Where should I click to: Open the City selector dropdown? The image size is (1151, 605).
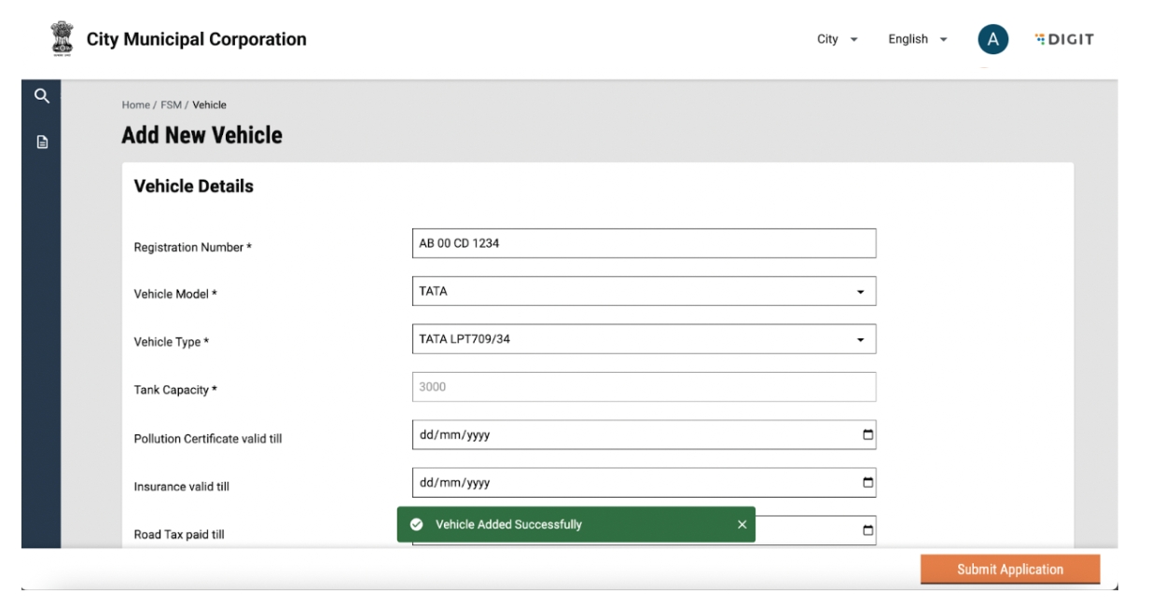(837, 39)
